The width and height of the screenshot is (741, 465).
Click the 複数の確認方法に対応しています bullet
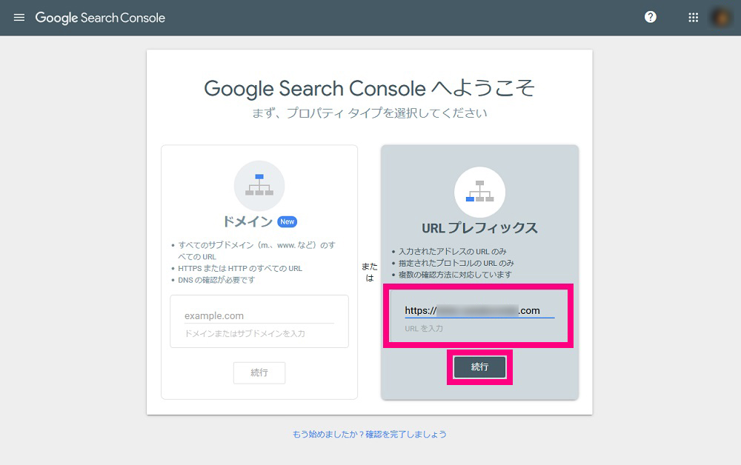(455, 274)
